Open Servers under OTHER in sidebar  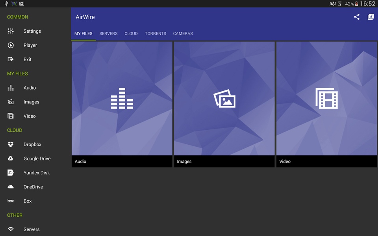35,229
